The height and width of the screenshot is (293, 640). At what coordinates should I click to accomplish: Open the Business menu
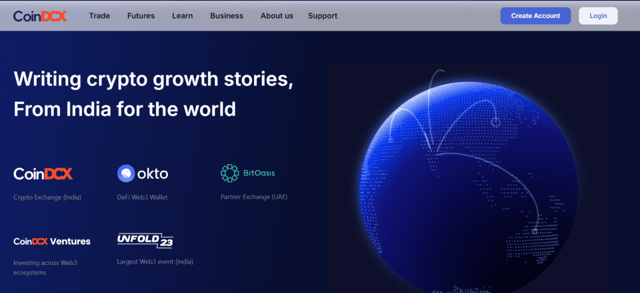227,16
